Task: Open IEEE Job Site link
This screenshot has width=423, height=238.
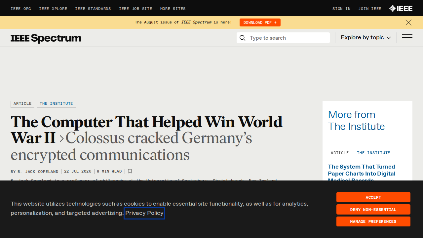Action: coord(136,9)
